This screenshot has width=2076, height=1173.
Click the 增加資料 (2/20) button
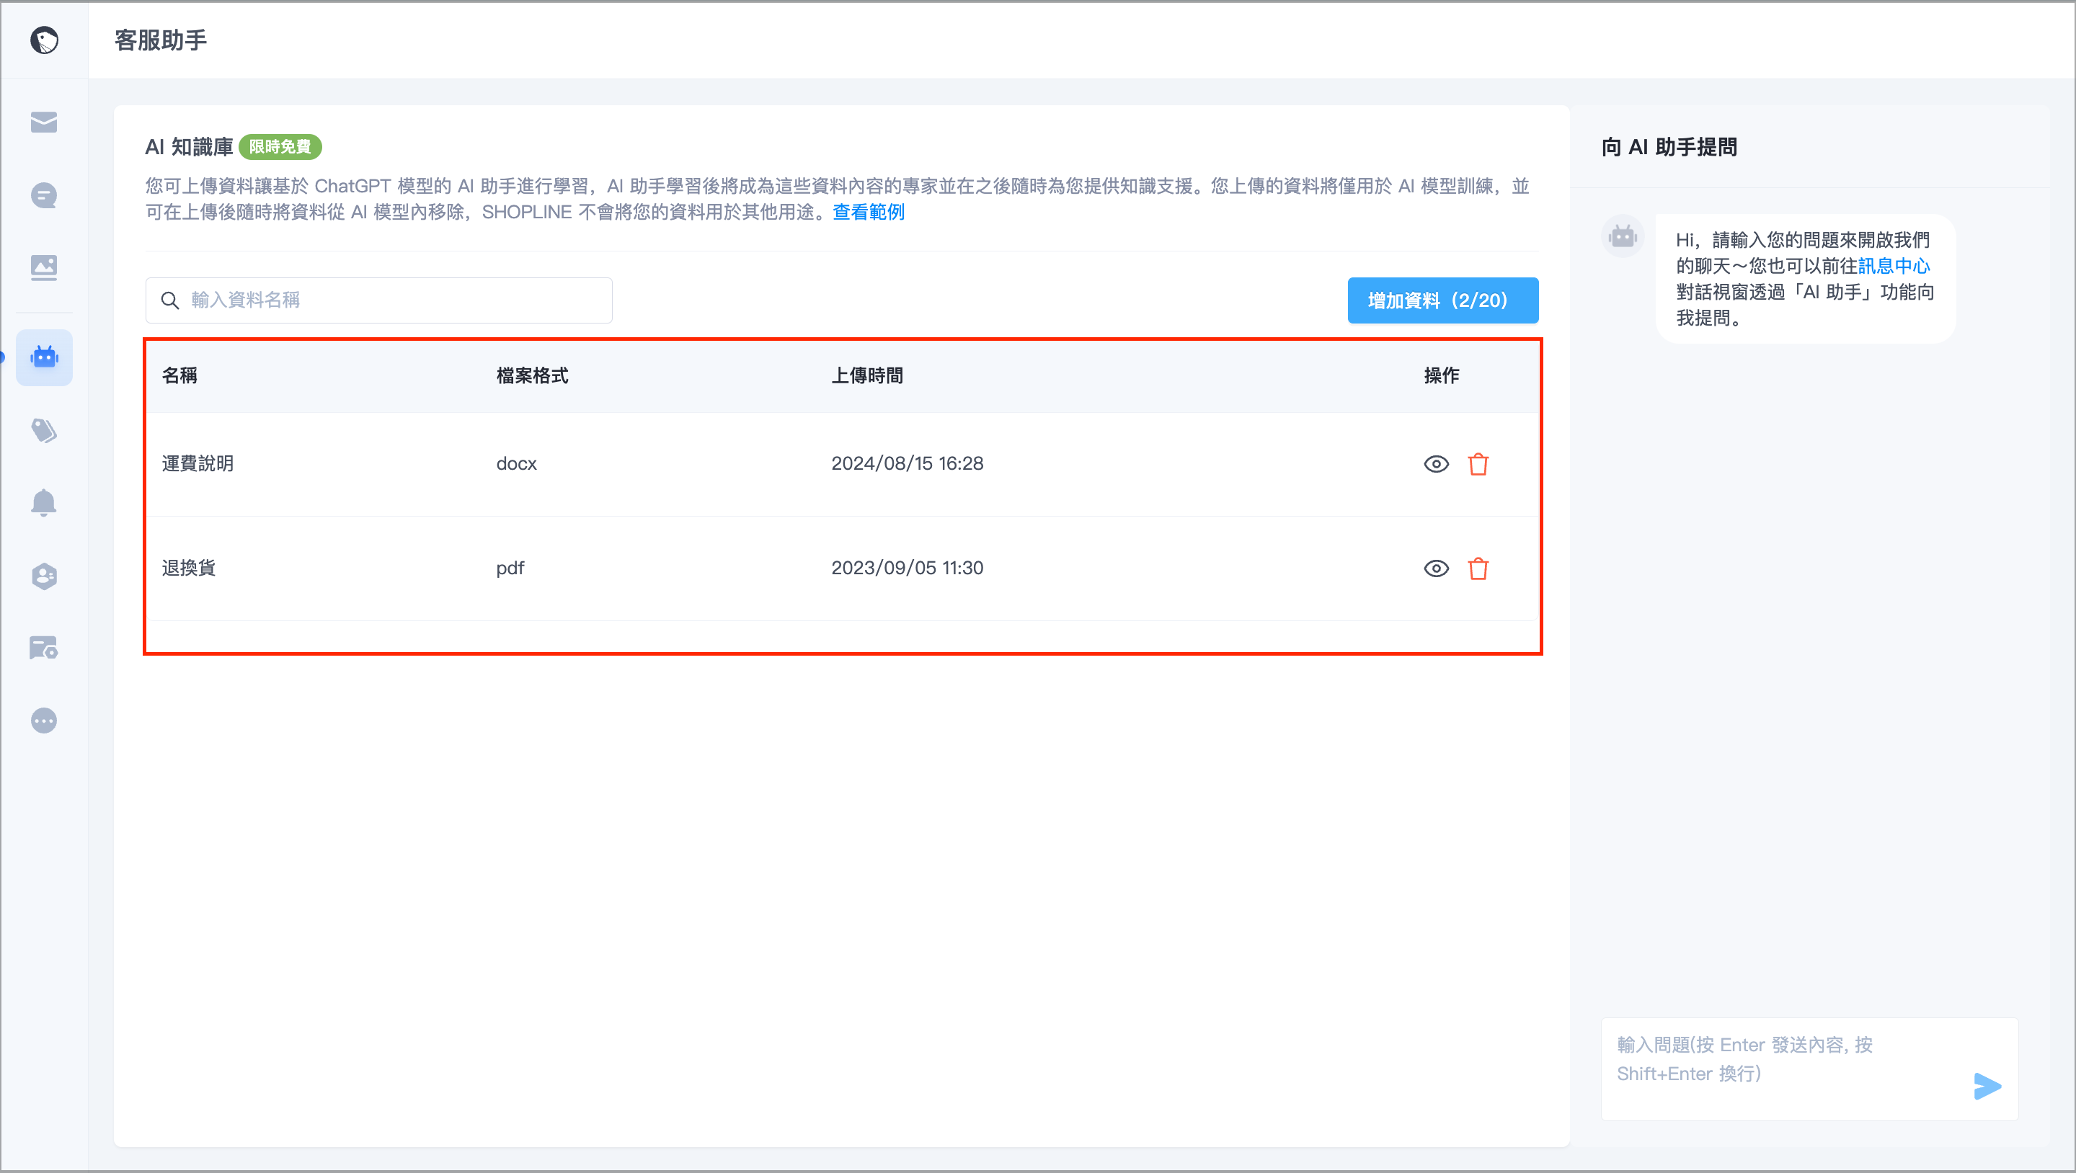point(1442,300)
